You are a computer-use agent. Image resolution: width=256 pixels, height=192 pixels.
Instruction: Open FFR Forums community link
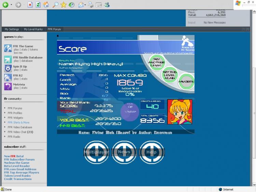point(15,108)
